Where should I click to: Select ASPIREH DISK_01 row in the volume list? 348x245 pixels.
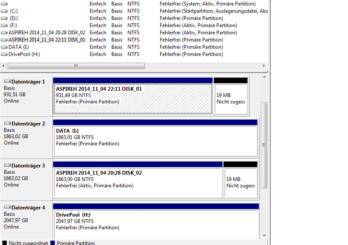[47, 40]
